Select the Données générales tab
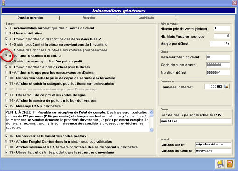Screen dimensions: 238x171 coord(30,18)
